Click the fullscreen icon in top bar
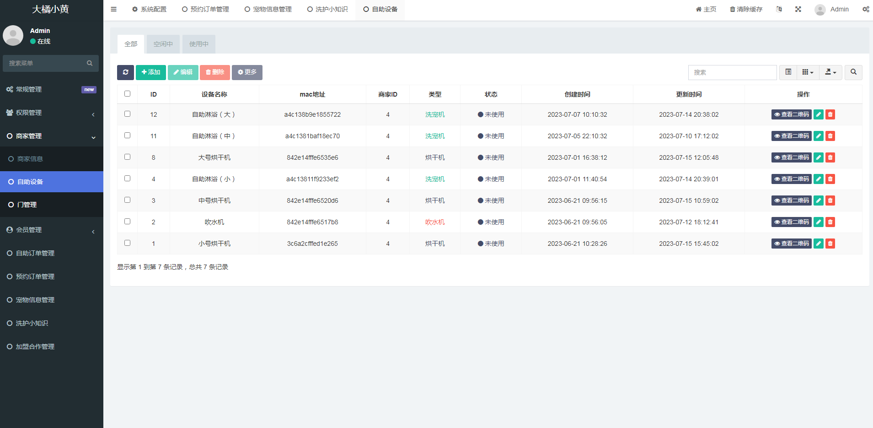 click(x=798, y=9)
